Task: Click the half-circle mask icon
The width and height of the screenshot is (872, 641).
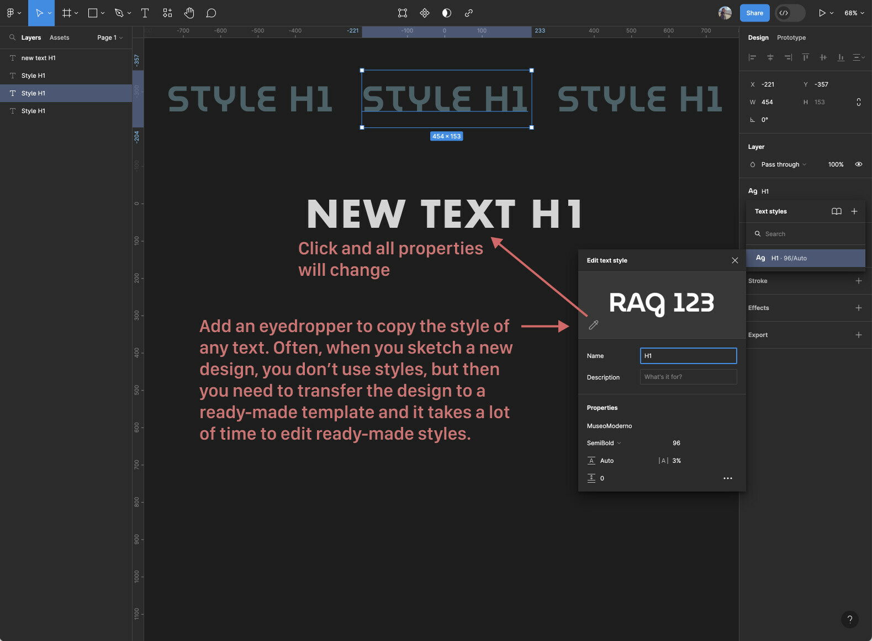Action: [447, 13]
